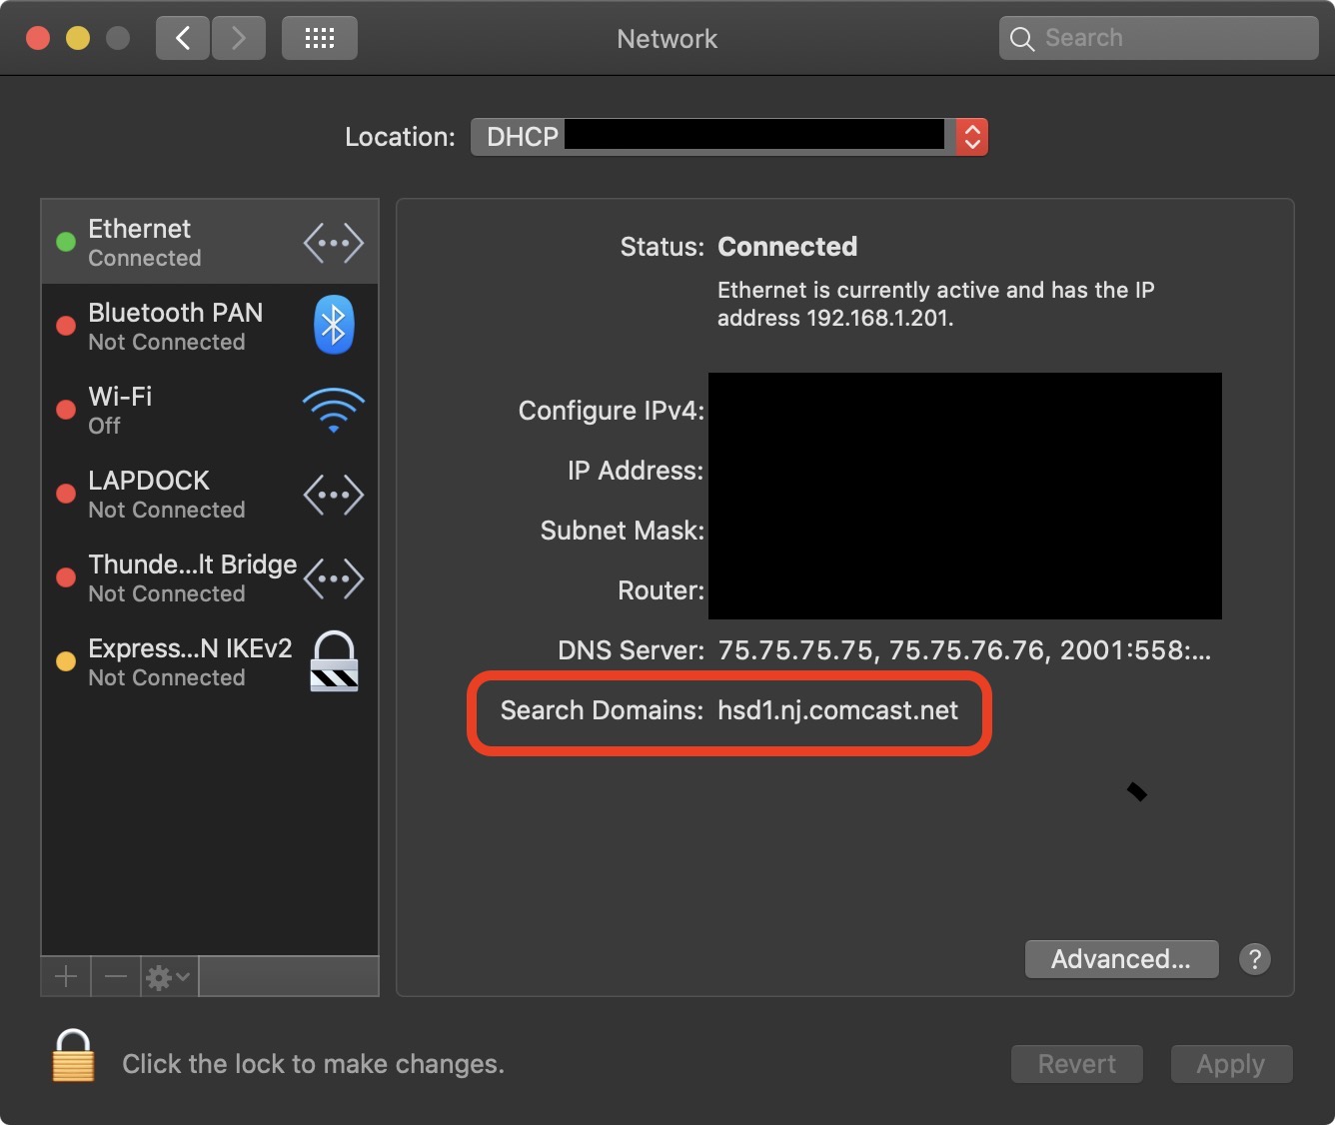Click the Wi-Fi signal icon
1335x1125 pixels.
[334, 410]
